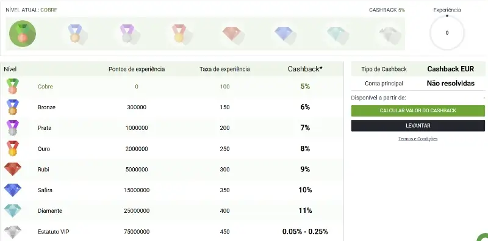Click the 11% cashback value for Diamante
This screenshot has width=488, height=241.
click(x=305, y=210)
